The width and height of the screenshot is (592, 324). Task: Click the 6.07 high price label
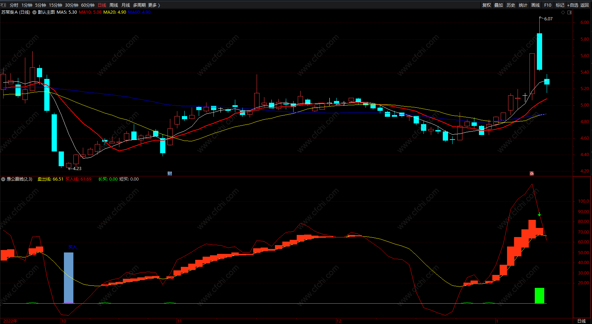548,19
